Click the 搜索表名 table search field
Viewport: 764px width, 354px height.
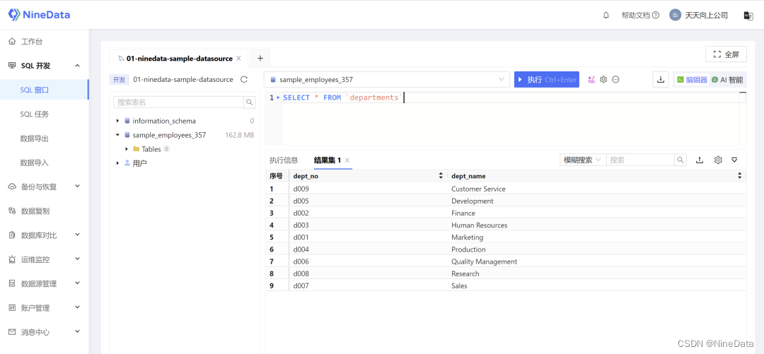tap(178, 102)
